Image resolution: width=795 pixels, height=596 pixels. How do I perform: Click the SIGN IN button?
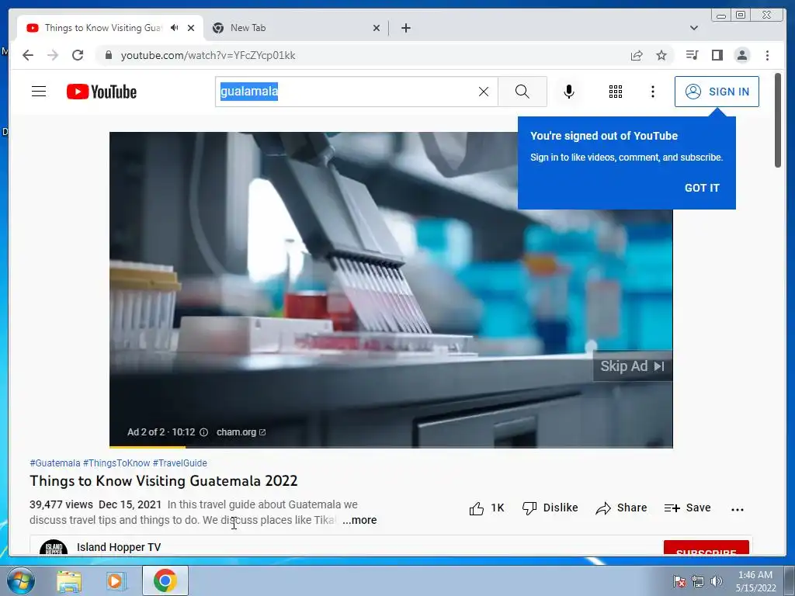click(x=717, y=92)
